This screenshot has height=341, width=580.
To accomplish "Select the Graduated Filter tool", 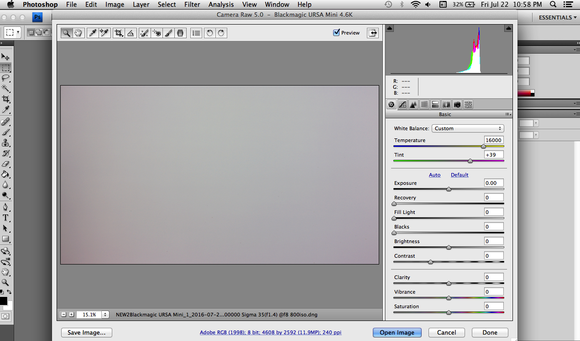I will tap(180, 33).
